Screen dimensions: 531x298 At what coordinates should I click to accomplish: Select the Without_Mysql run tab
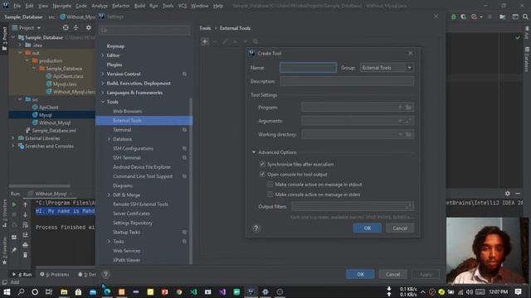pyautogui.click(x=51, y=194)
